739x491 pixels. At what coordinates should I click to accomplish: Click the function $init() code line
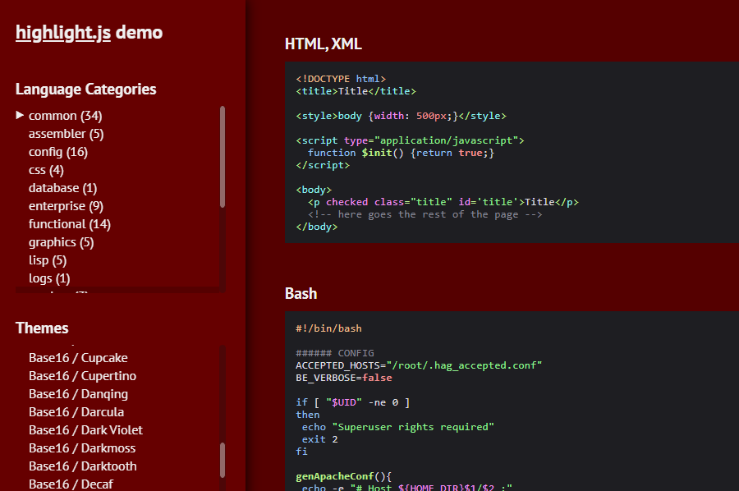pos(401,153)
